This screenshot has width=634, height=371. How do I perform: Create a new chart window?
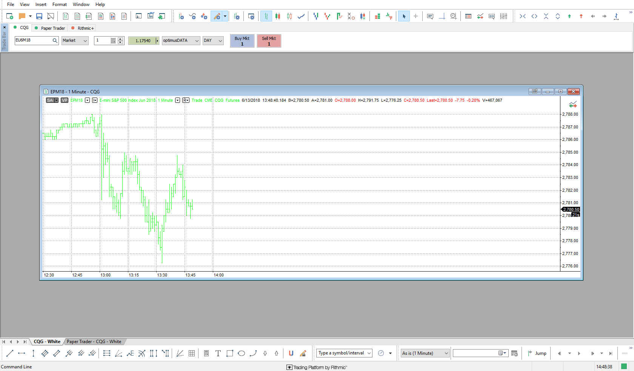click(x=10, y=16)
